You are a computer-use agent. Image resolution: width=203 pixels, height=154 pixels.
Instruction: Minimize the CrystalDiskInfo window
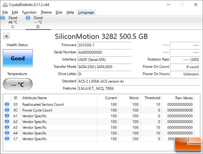click(168, 5)
